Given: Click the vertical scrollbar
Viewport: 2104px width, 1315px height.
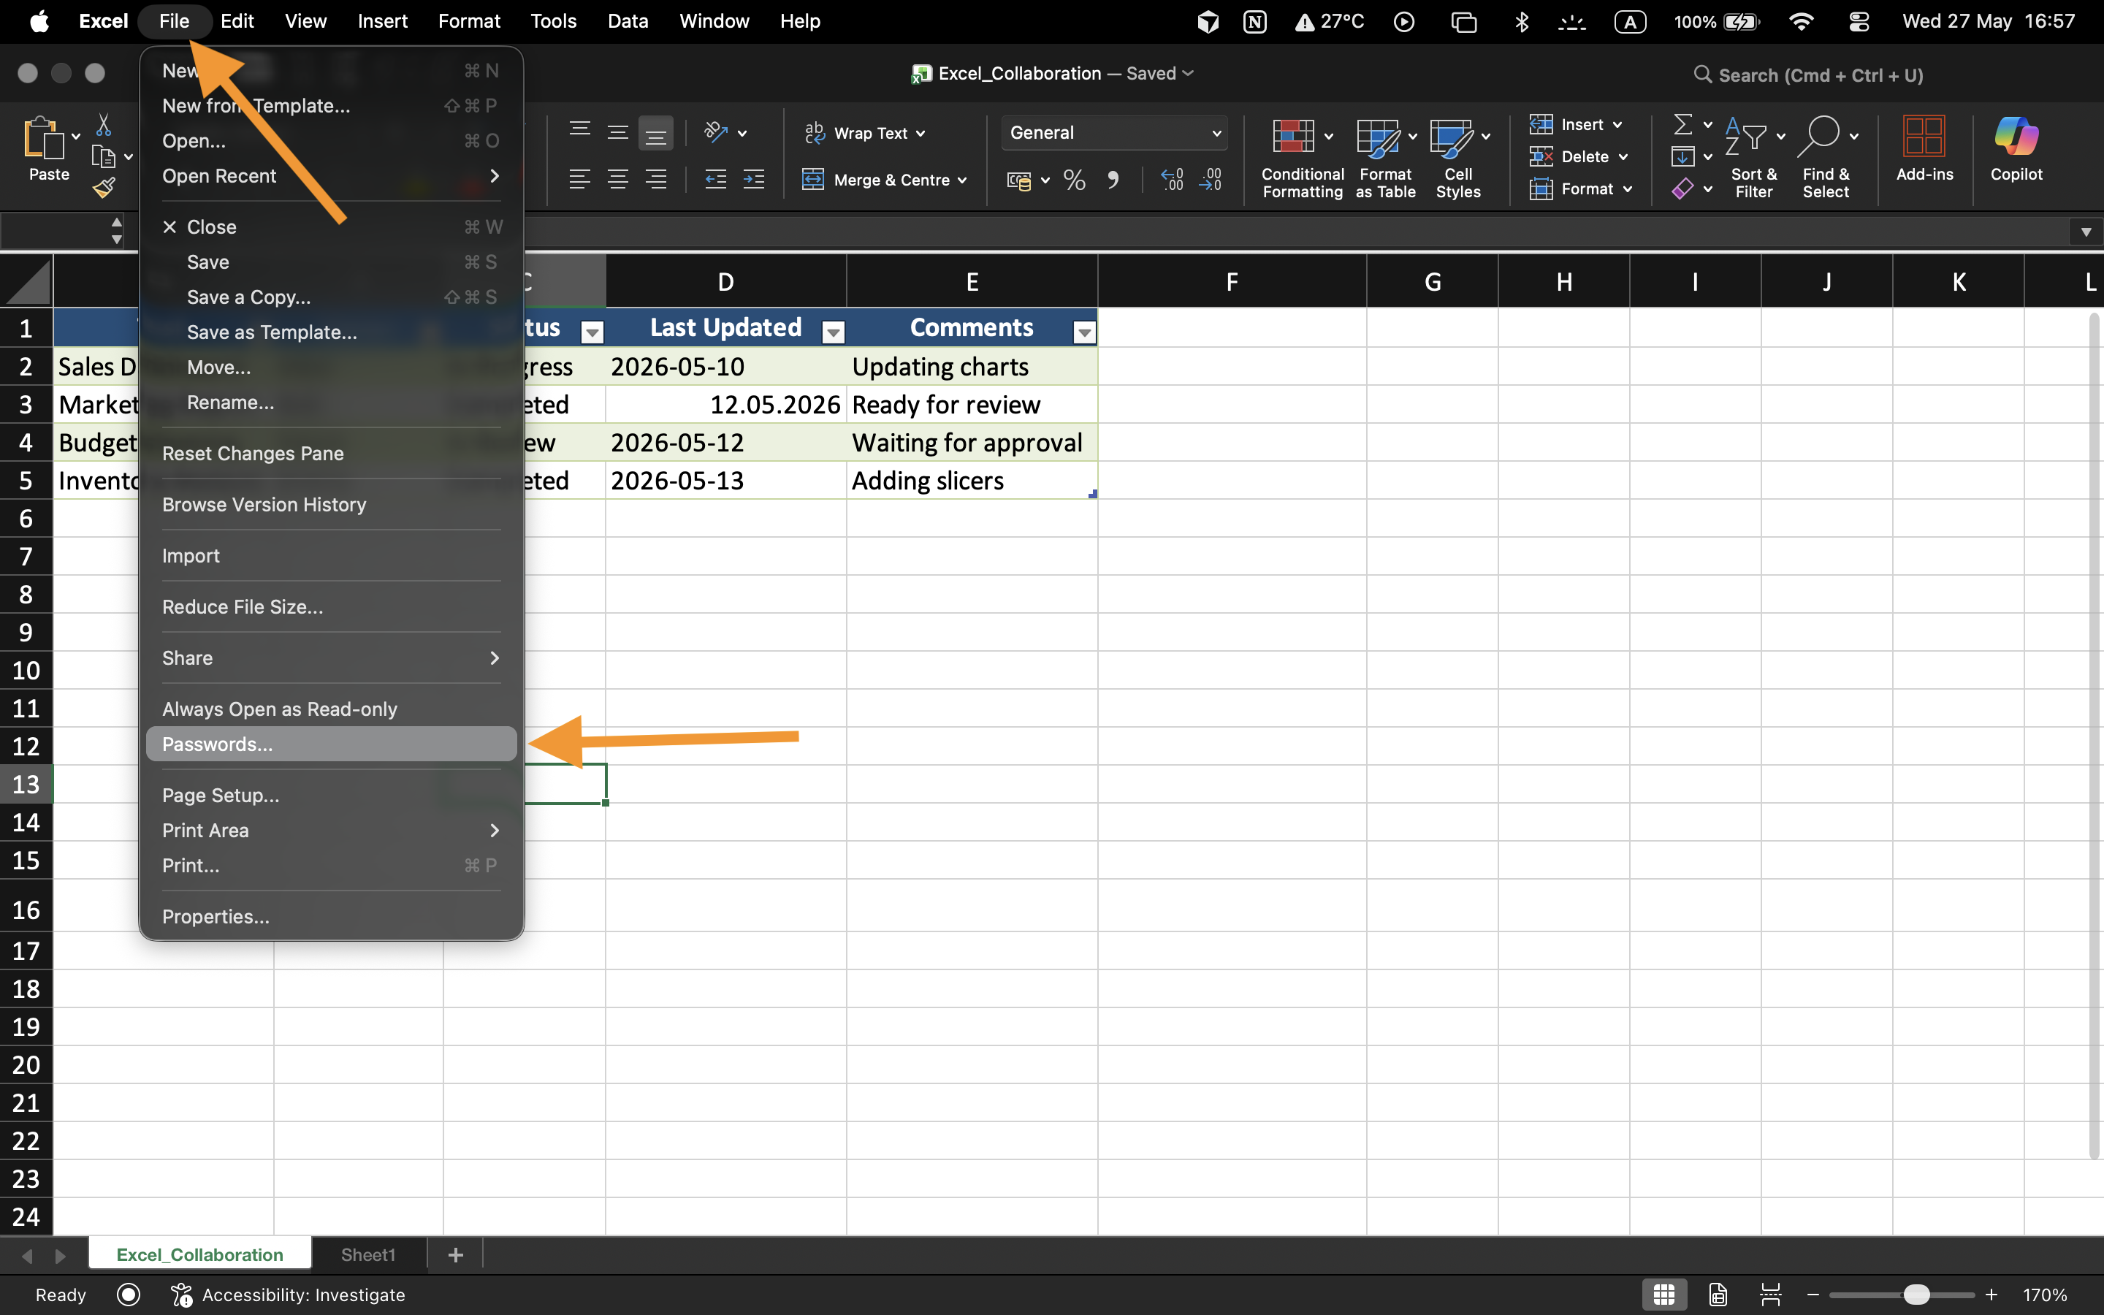Looking at the screenshot, I should pos(2094,735).
